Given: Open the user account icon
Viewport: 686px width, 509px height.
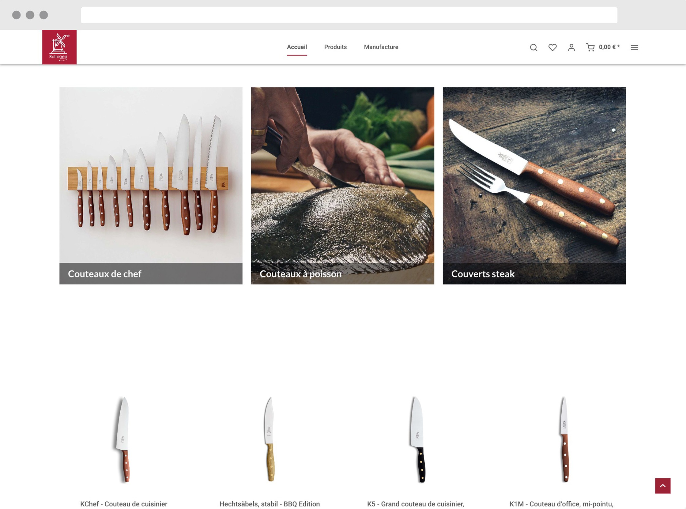Looking at the screenshot, I should 571,47.
